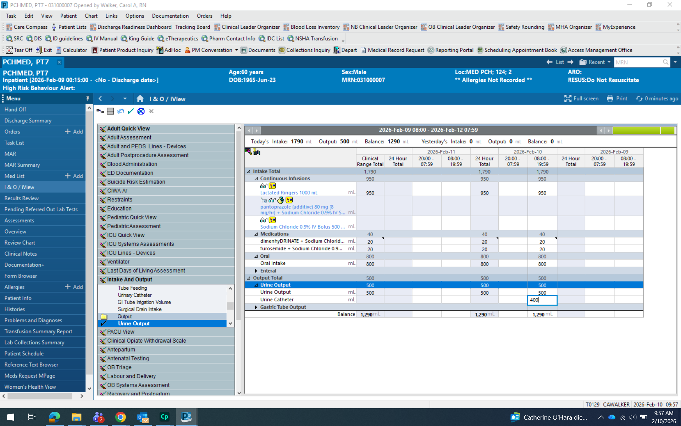Viewport: 681px width, 426px height.
Task: Pin the Menu panel with the pushpin
Action: [x=88, y=98]
